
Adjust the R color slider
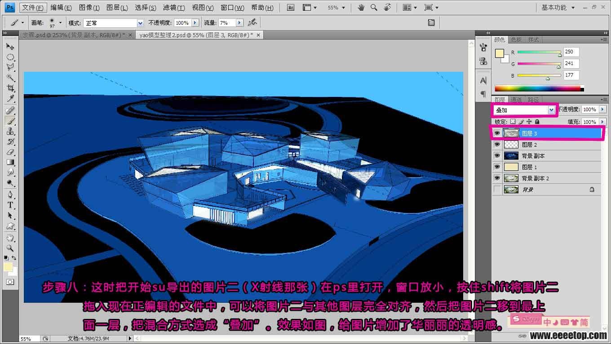click(560, 54)
